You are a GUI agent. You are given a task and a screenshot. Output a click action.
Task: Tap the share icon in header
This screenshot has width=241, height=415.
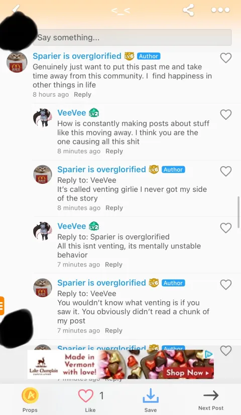pos(188,10)
